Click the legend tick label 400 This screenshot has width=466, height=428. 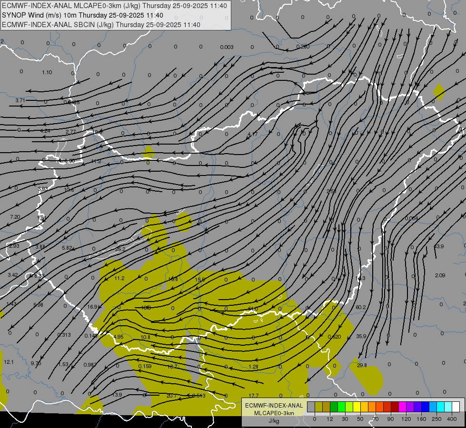pyautogui.click(x=452, y=419)
